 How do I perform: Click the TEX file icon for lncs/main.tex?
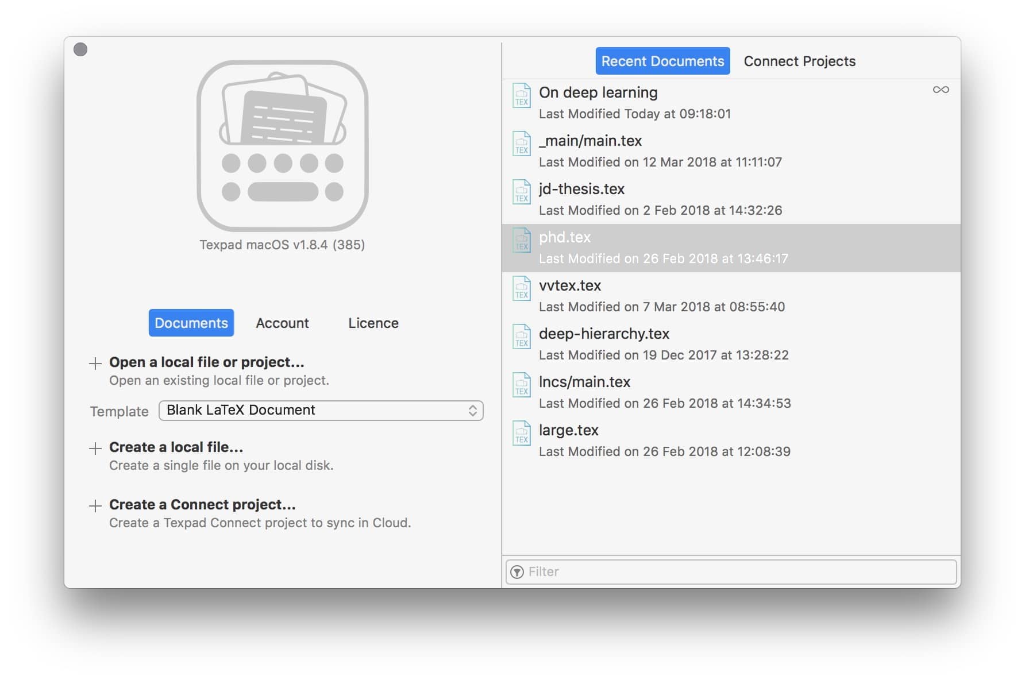(x=521, y=385)
